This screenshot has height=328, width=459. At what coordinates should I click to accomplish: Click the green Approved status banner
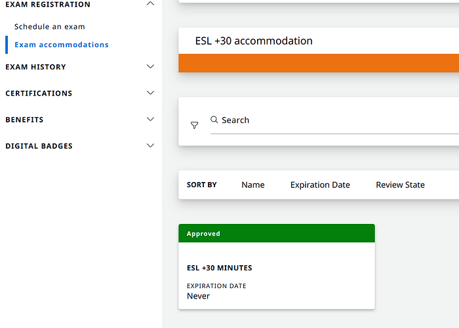[x=276, y=234]
